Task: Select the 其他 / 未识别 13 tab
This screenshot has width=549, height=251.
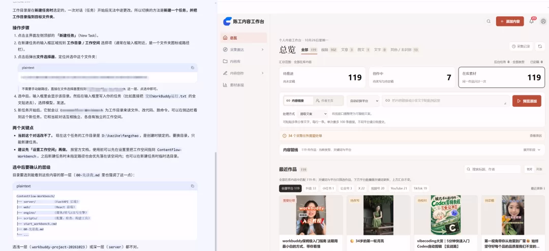Action: [x=405, y=50]
